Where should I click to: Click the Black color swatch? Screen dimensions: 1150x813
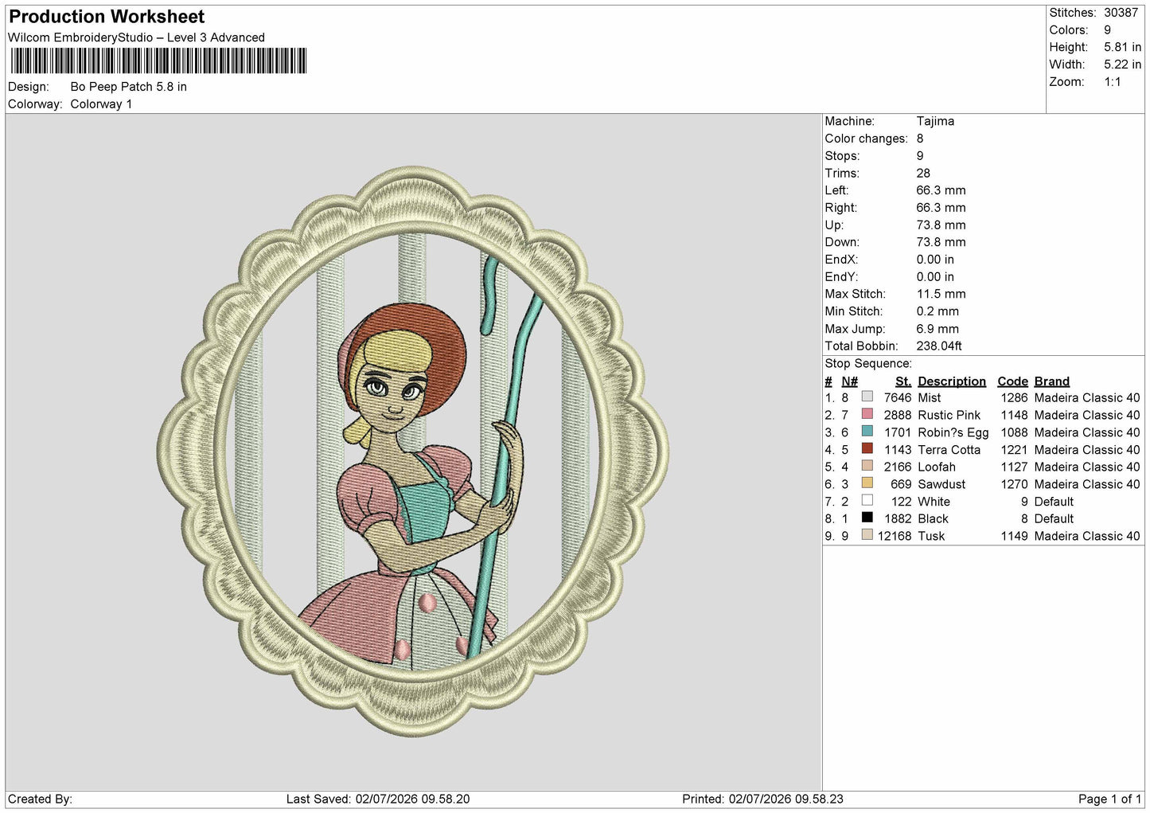867,518
